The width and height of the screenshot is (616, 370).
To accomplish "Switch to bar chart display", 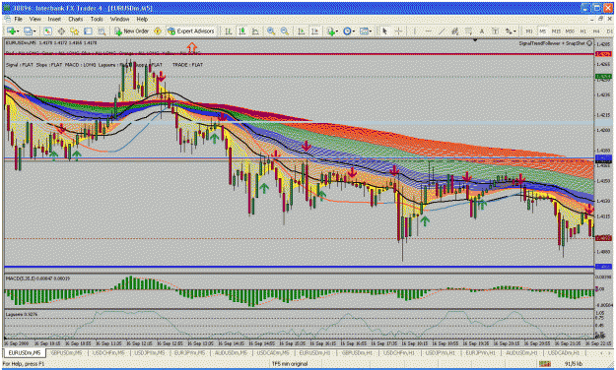I will tap(229, 31).
